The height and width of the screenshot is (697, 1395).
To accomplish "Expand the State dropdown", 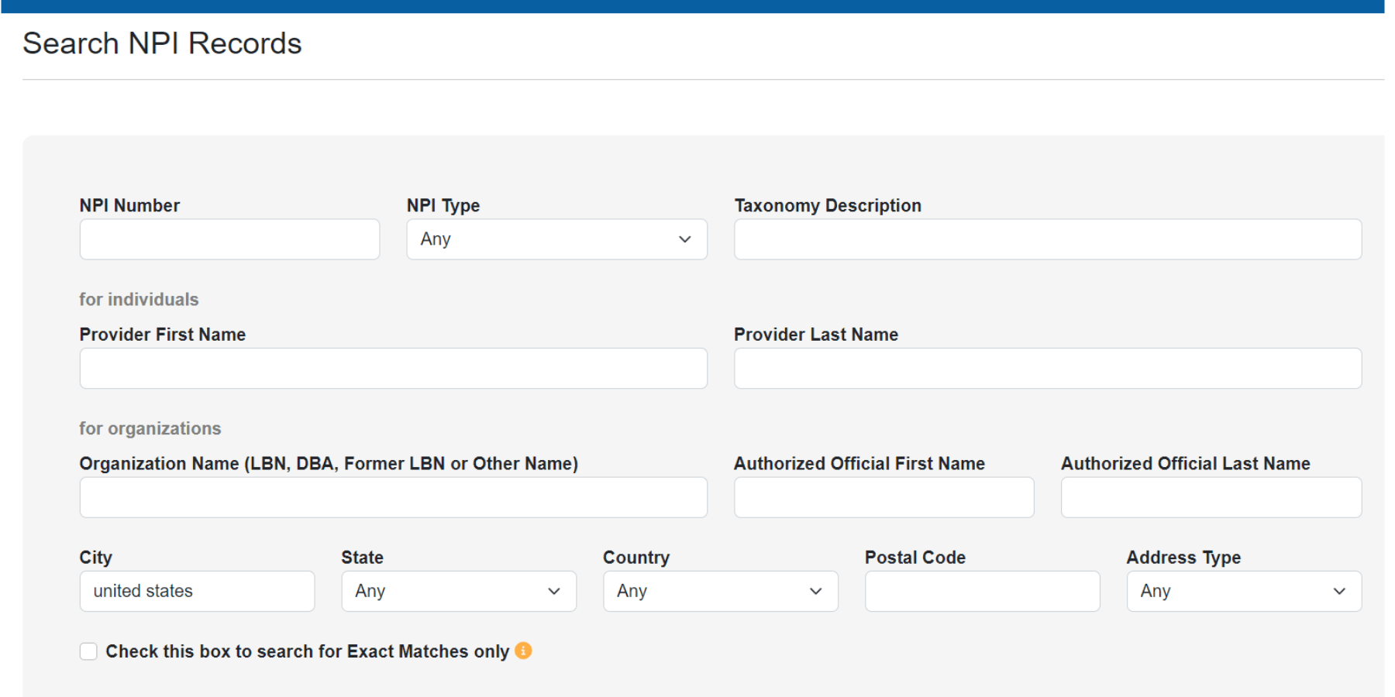I will click(x=459, y=591).
